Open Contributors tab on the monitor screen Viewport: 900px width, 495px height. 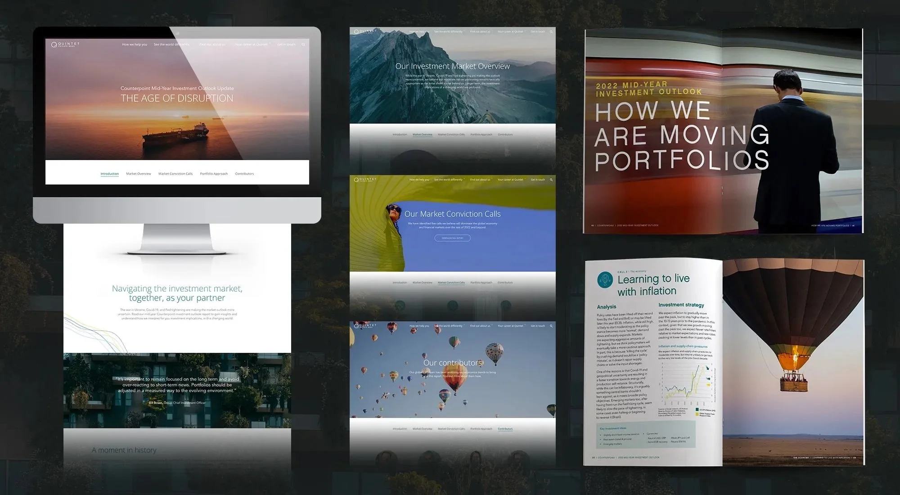pos(244,174)
